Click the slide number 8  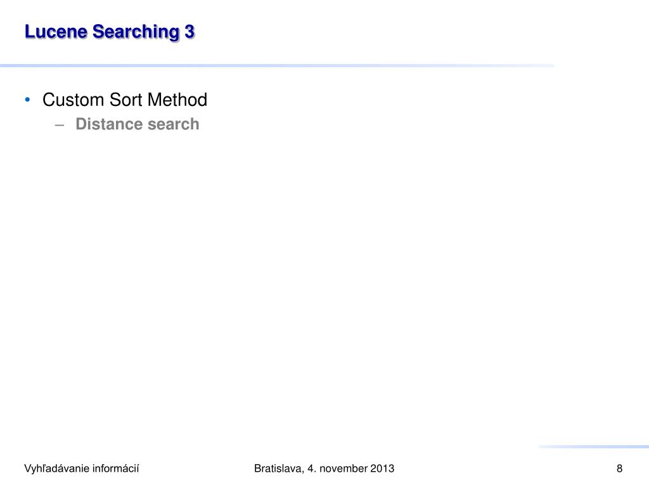coord(620,469)
